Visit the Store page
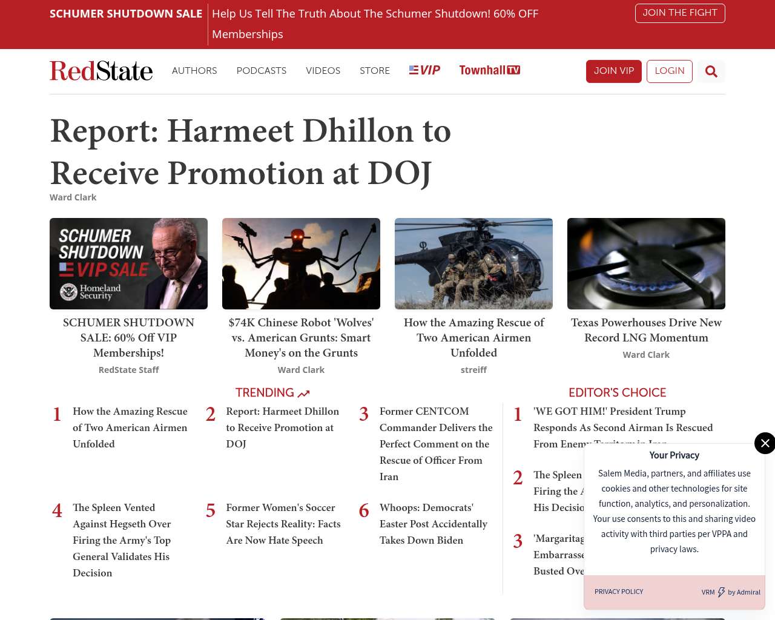 coord(375,71)
